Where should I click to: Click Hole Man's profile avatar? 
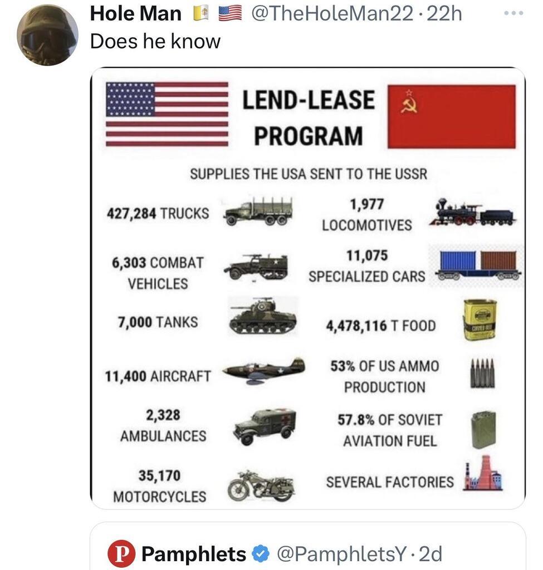pos(47,35)
